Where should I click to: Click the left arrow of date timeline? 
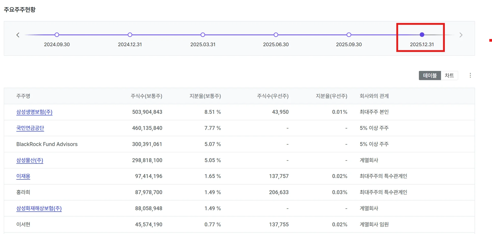(18, 35)
